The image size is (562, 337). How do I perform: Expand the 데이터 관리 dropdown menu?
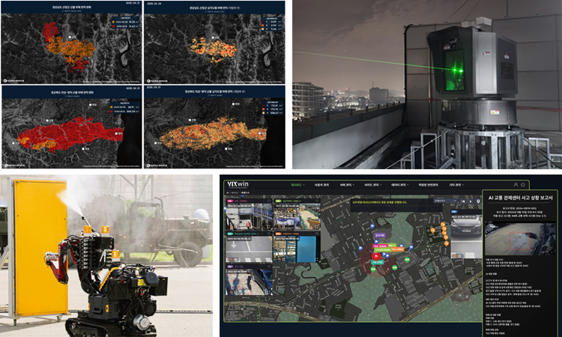point(398,184)
